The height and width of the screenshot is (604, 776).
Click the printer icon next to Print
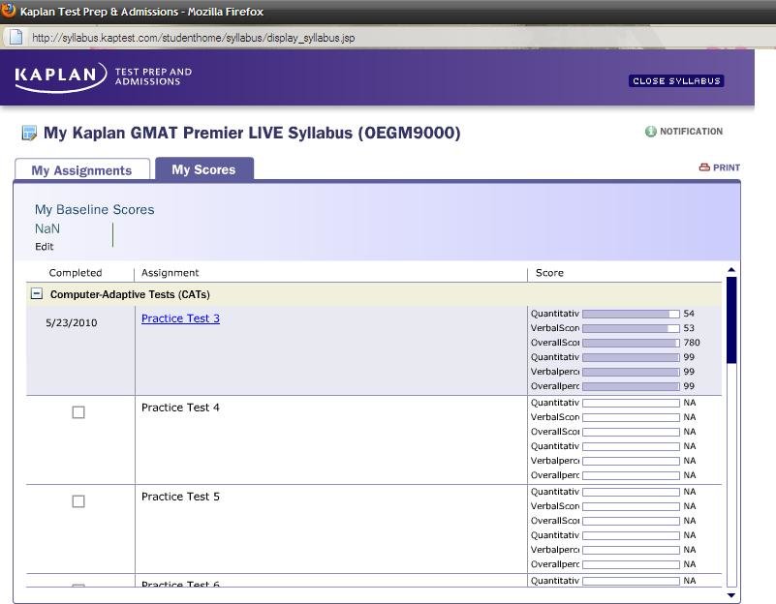point(704,167)
